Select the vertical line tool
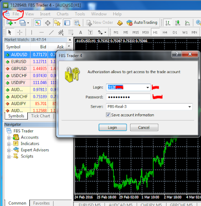The image size is (201, 206). point(31,32)
